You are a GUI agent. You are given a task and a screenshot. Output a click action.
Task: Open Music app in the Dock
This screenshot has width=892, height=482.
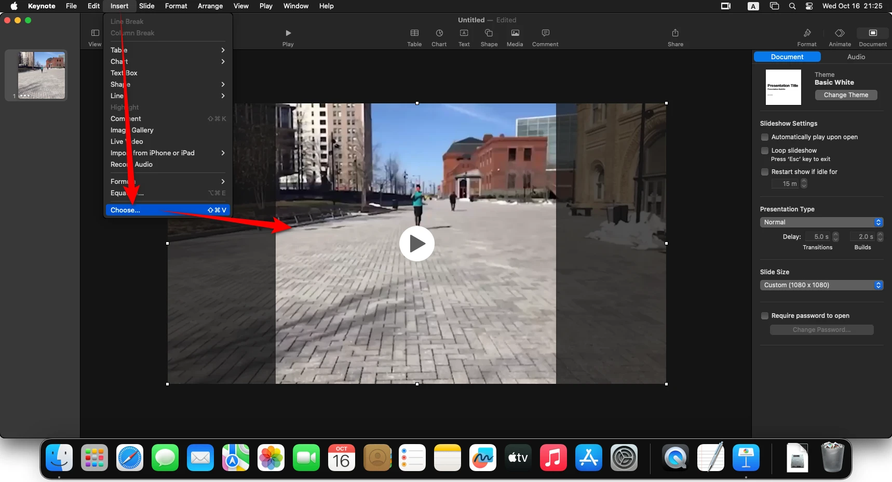point(553,458)
